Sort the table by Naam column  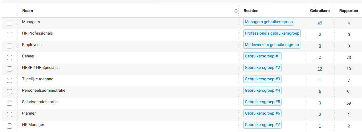(236, 11)
